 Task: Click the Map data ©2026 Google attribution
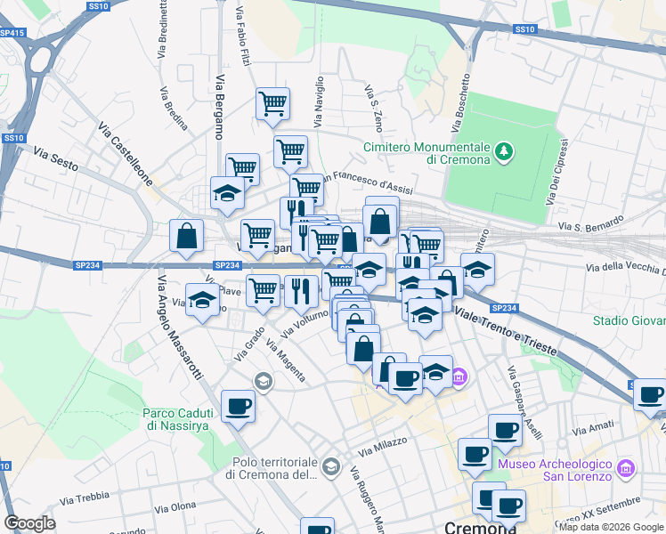tap(612, 527)
